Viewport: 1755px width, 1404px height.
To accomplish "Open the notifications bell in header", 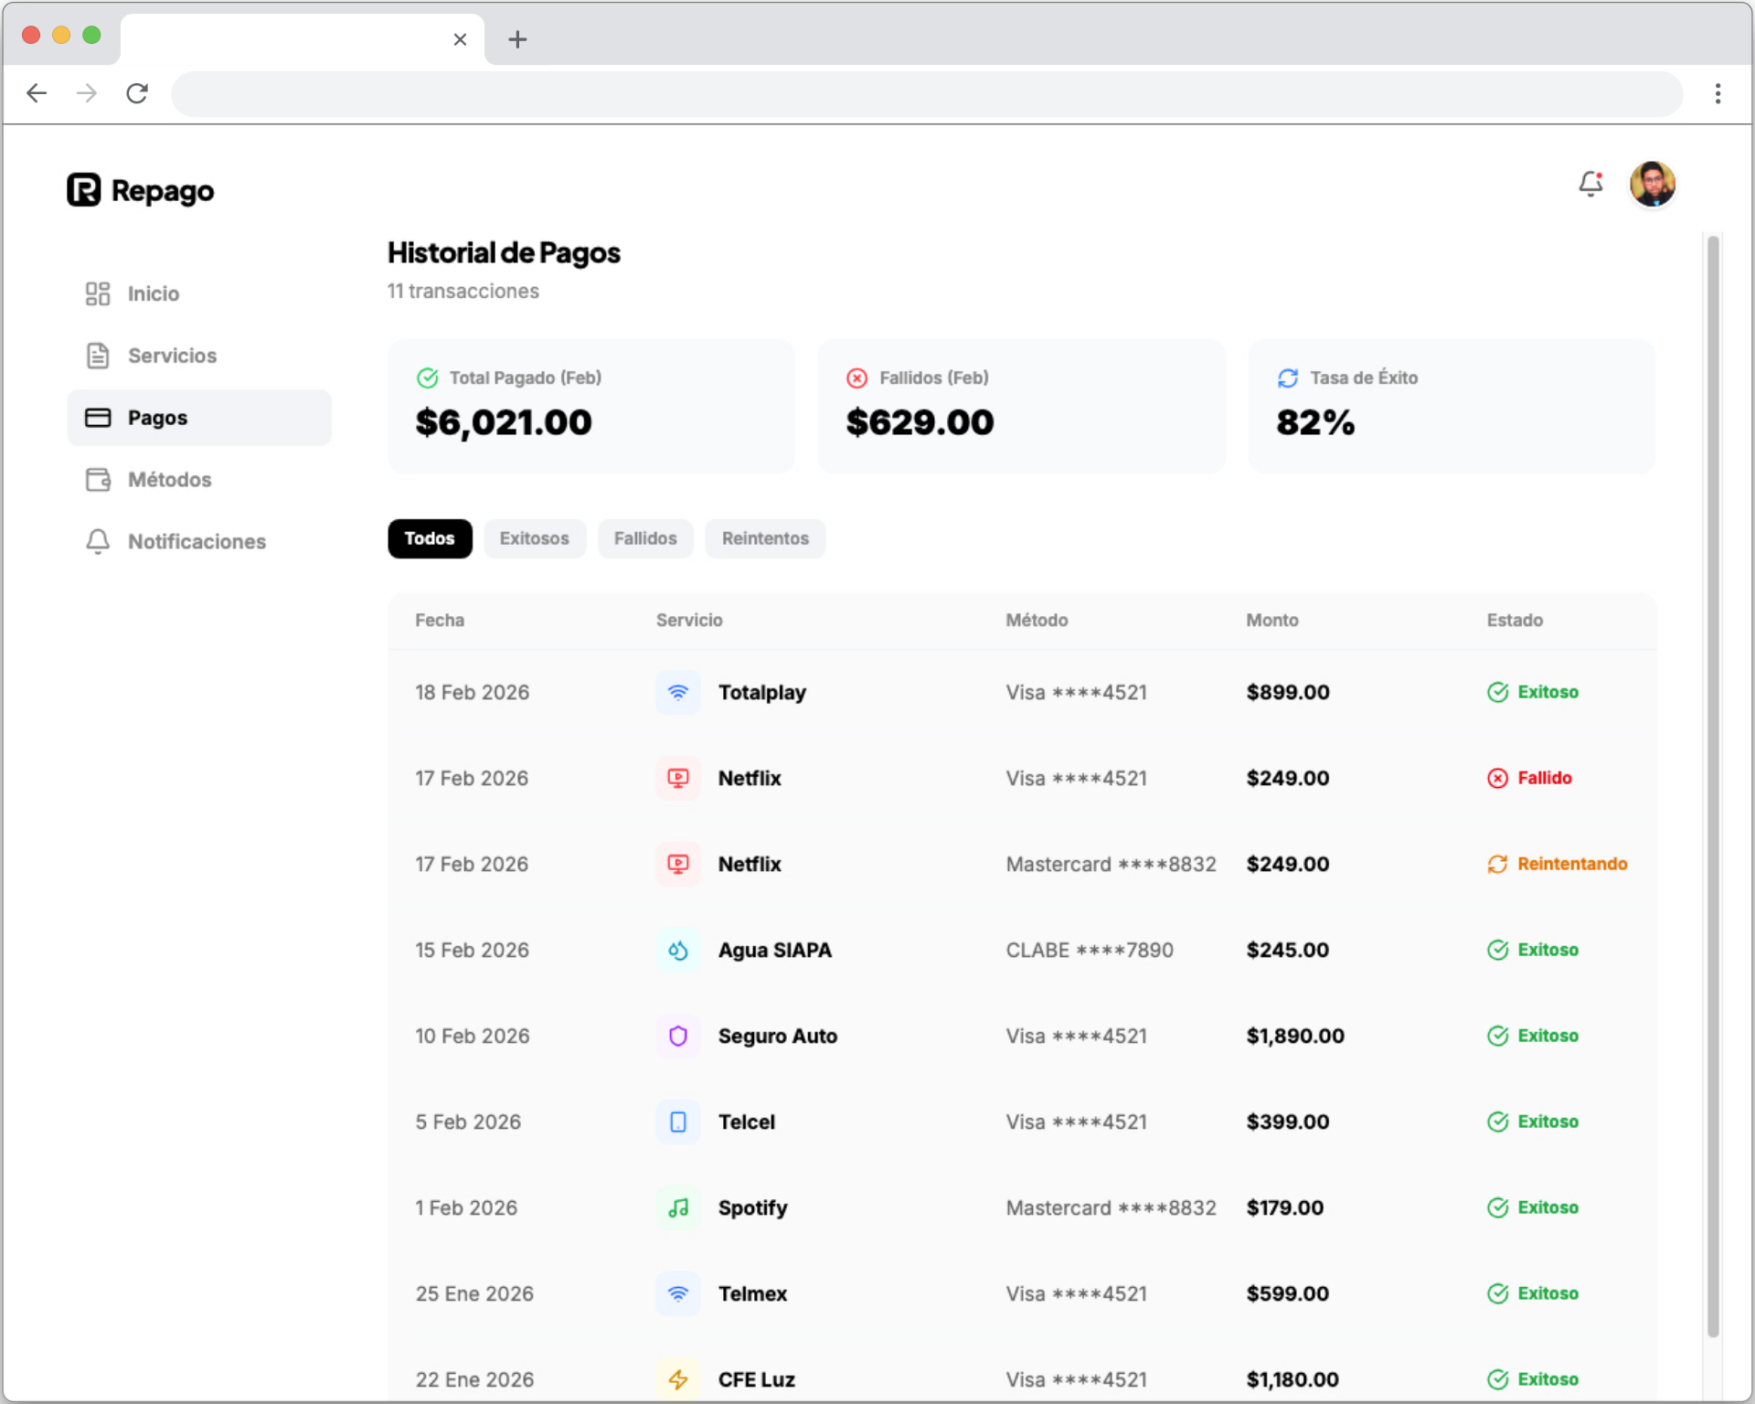I will (1590, 184).
